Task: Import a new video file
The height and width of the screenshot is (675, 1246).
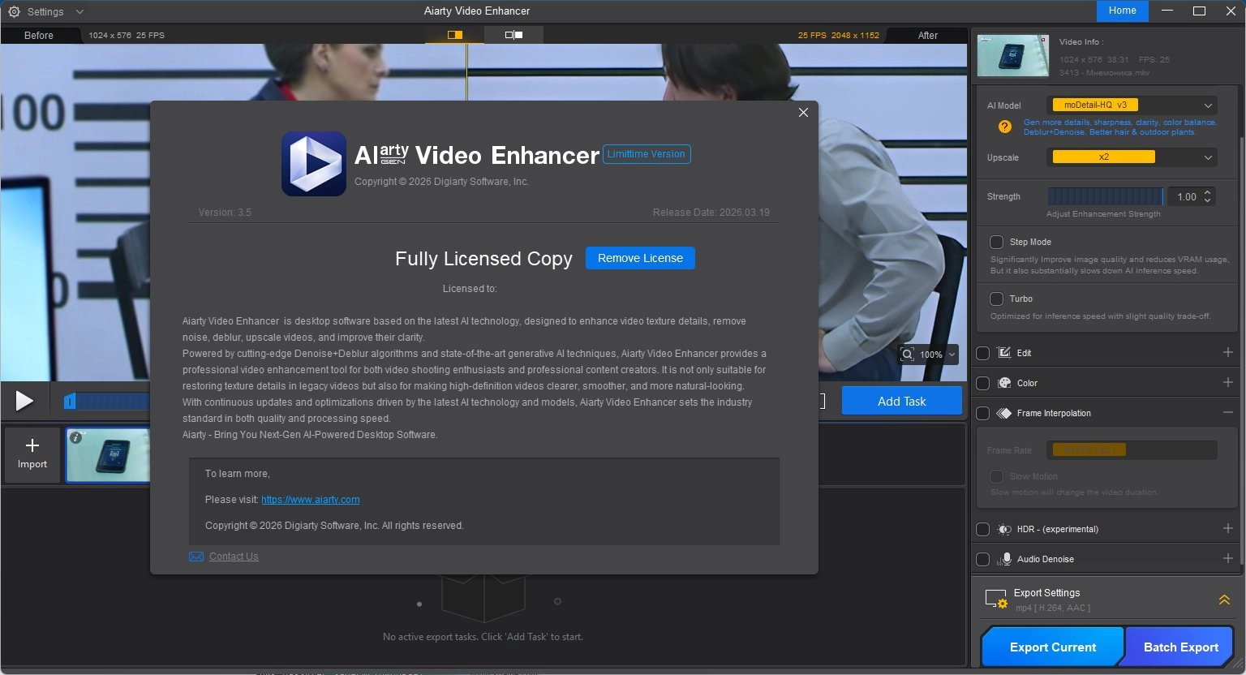Action: point(32,454)
